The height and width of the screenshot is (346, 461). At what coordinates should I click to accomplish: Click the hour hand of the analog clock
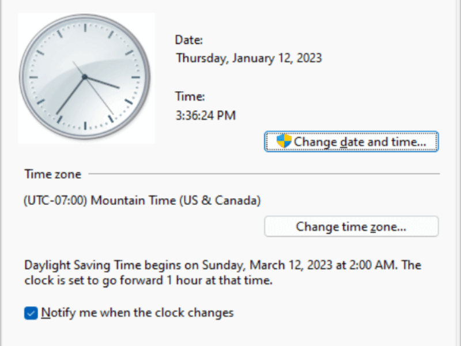(x=103, y=82)
